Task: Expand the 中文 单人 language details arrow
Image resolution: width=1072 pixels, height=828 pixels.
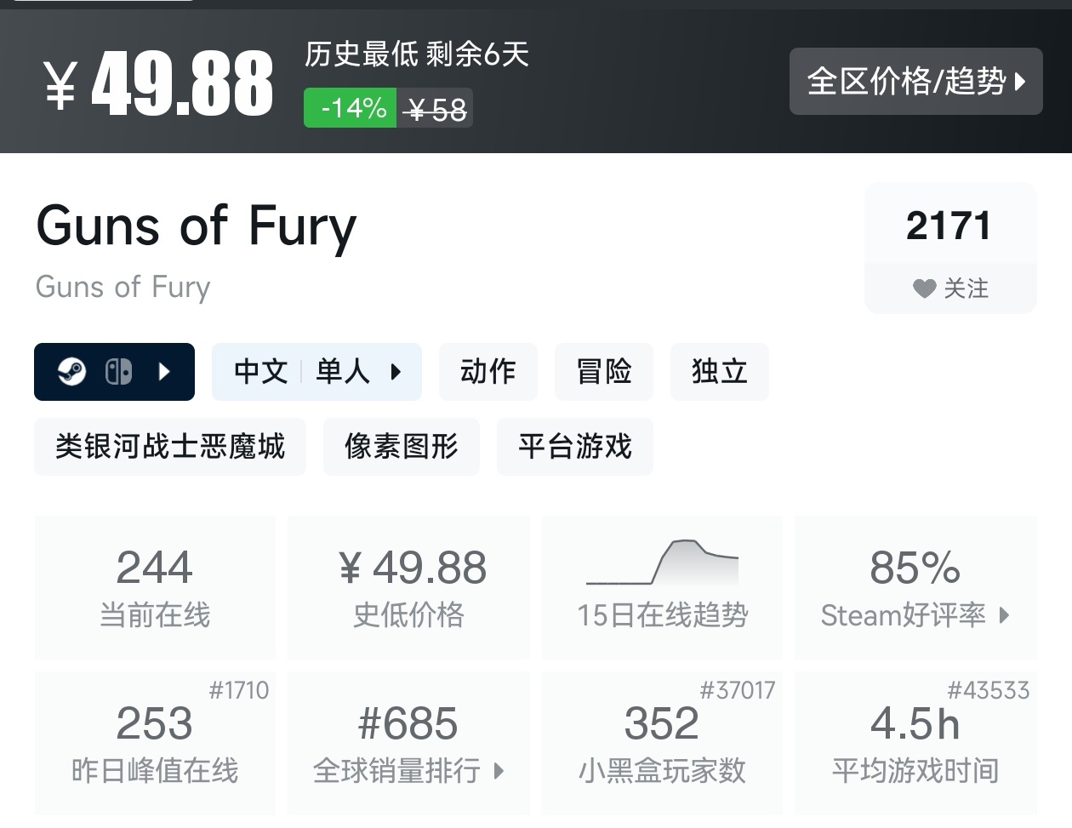Action: coord(396,372)
